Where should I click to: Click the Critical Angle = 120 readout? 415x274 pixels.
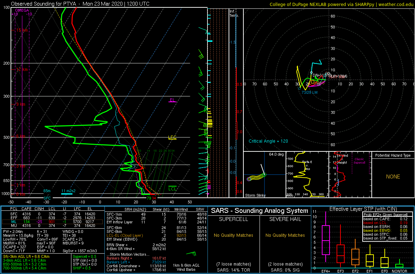pyautogui.click(x=268, y=141)
